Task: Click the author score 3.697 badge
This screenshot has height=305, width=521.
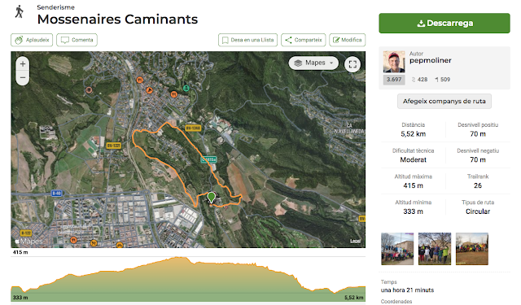Action: coord(394,80)
